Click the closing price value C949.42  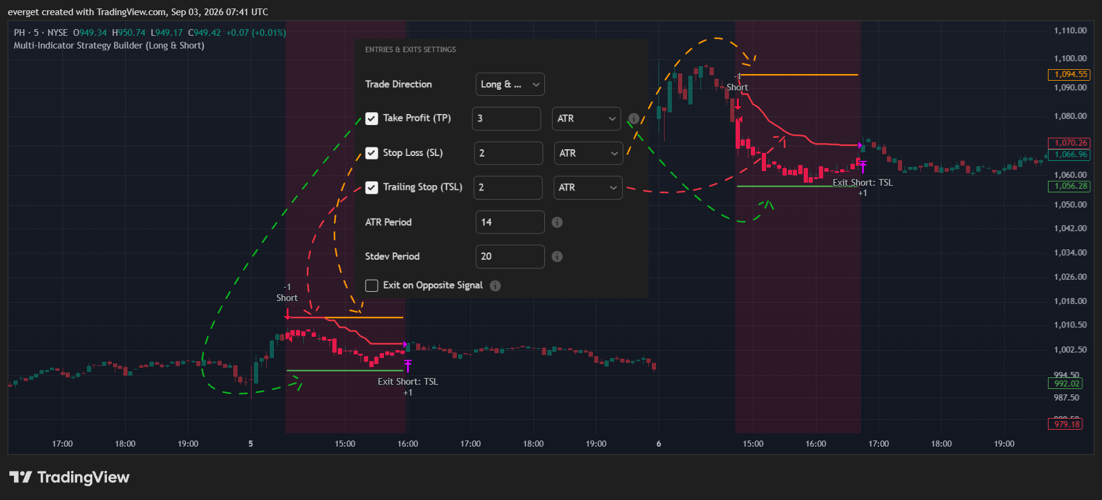205,33
